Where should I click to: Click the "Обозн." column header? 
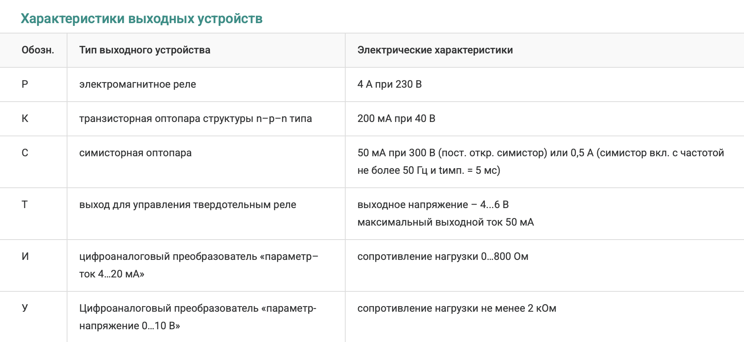(x=38, y=50)
